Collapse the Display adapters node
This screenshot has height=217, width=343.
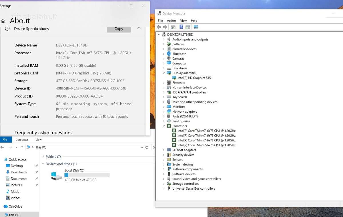pyautogui.click(x=164, y=73)
